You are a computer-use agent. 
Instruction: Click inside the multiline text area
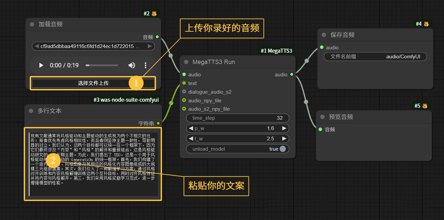[x=93, y=164]
